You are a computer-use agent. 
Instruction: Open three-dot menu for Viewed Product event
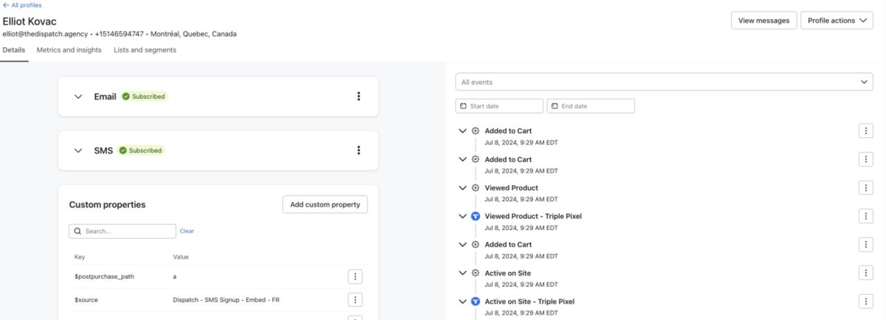[866, 188]
